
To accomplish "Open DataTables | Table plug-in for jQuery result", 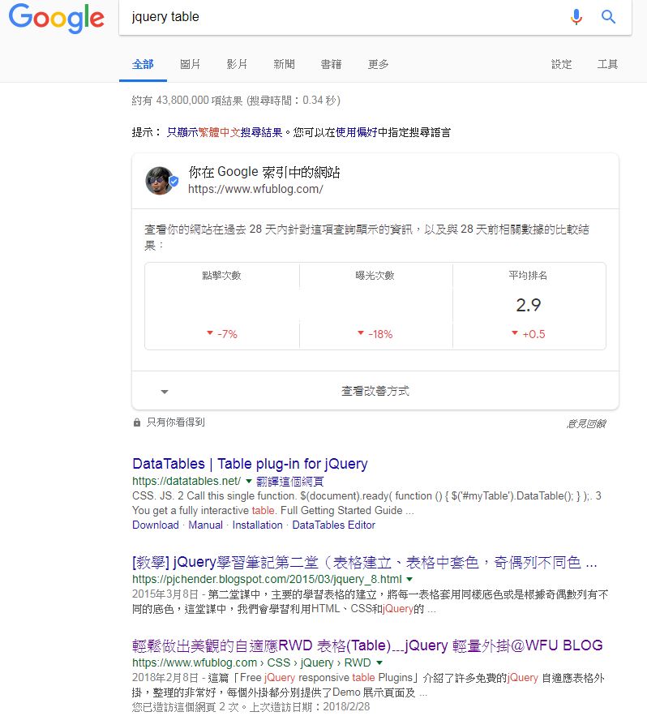I will (x=250, y=464).
